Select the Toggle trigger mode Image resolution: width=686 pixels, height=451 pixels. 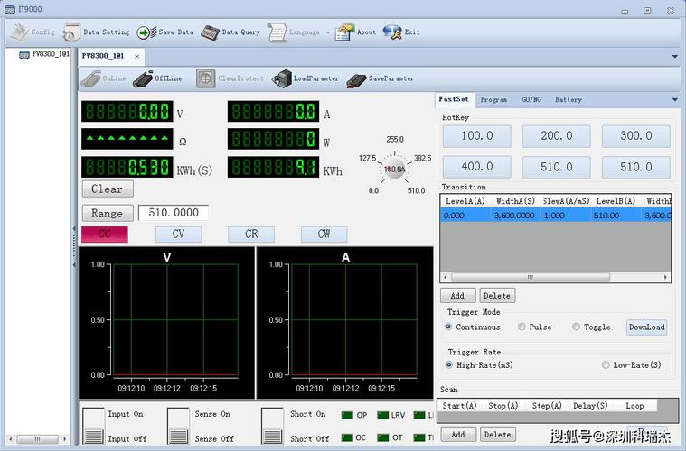577,327
